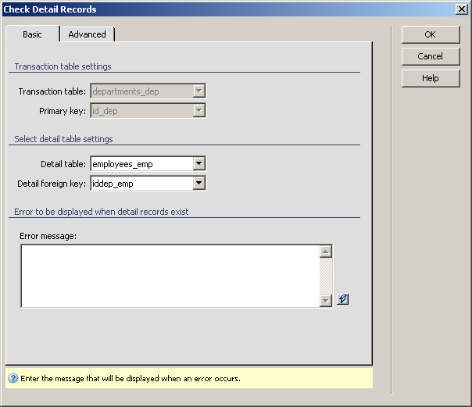
Task: Click the lightning bolt dynamic data icon
Action: (x=343, y=300)
